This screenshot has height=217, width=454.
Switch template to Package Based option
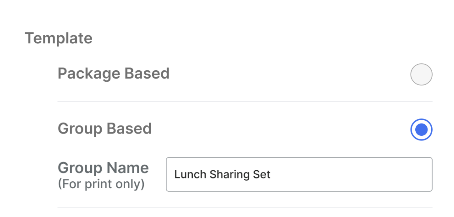click(x=421, y=74)
